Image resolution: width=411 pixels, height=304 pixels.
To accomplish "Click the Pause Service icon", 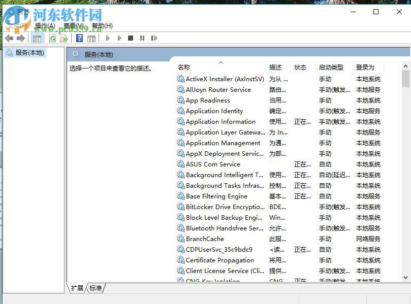I will 142,38.
